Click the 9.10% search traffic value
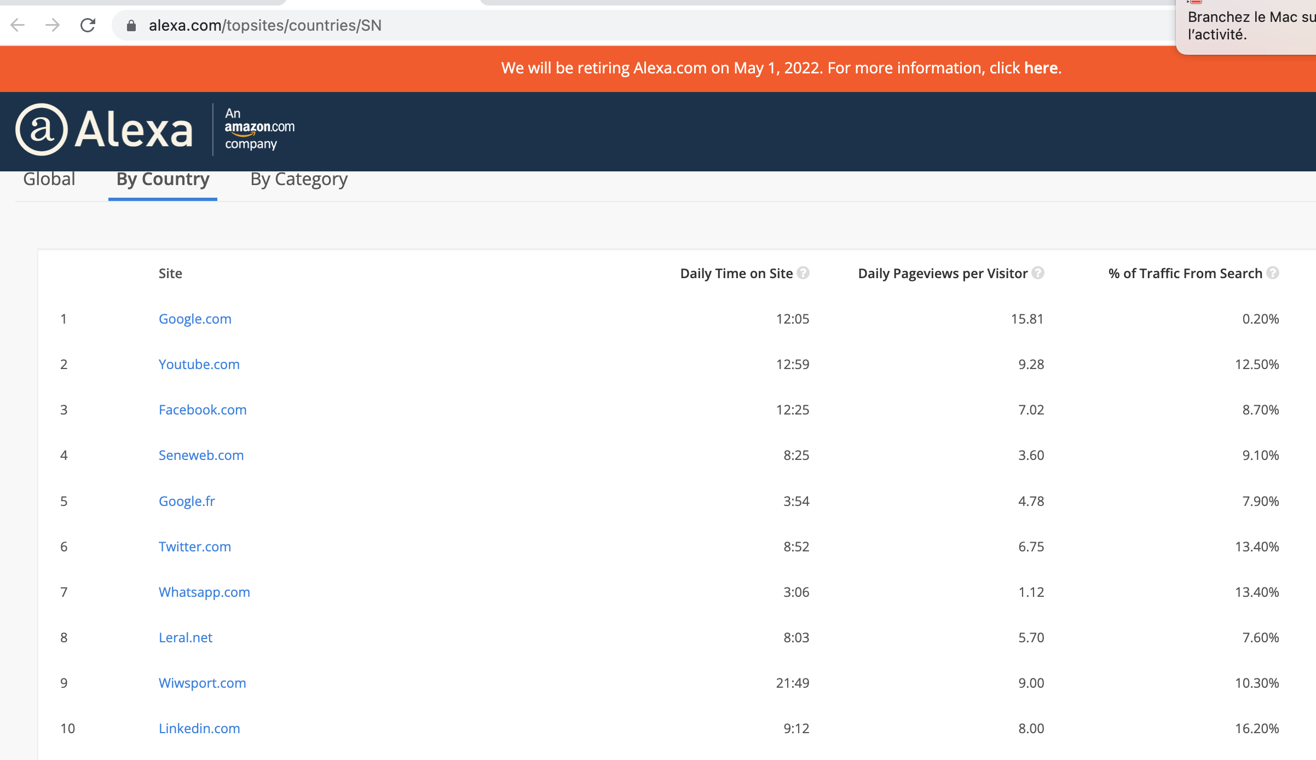1316x760 pixels. coord(1261,455)
